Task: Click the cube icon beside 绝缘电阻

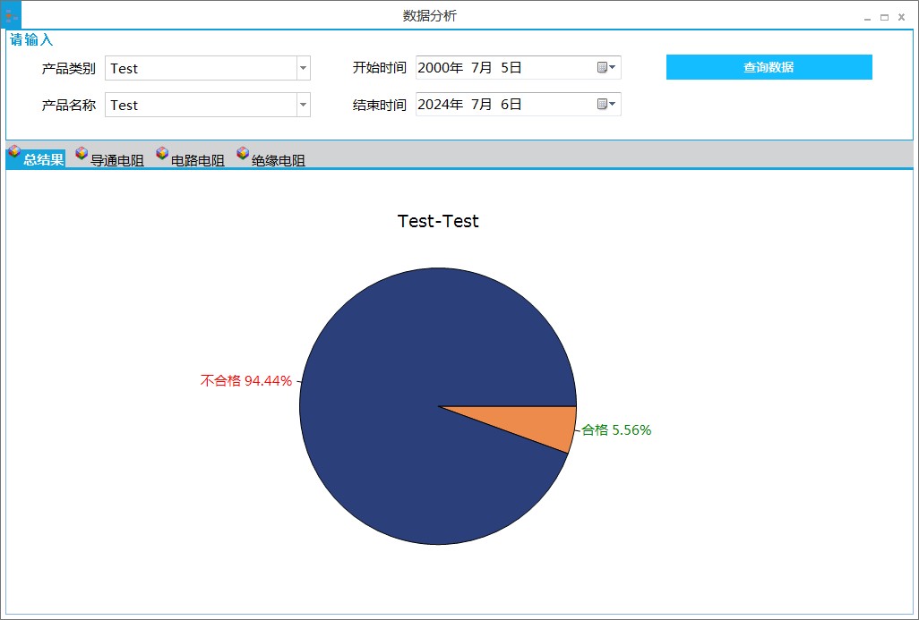Action: 243,154
